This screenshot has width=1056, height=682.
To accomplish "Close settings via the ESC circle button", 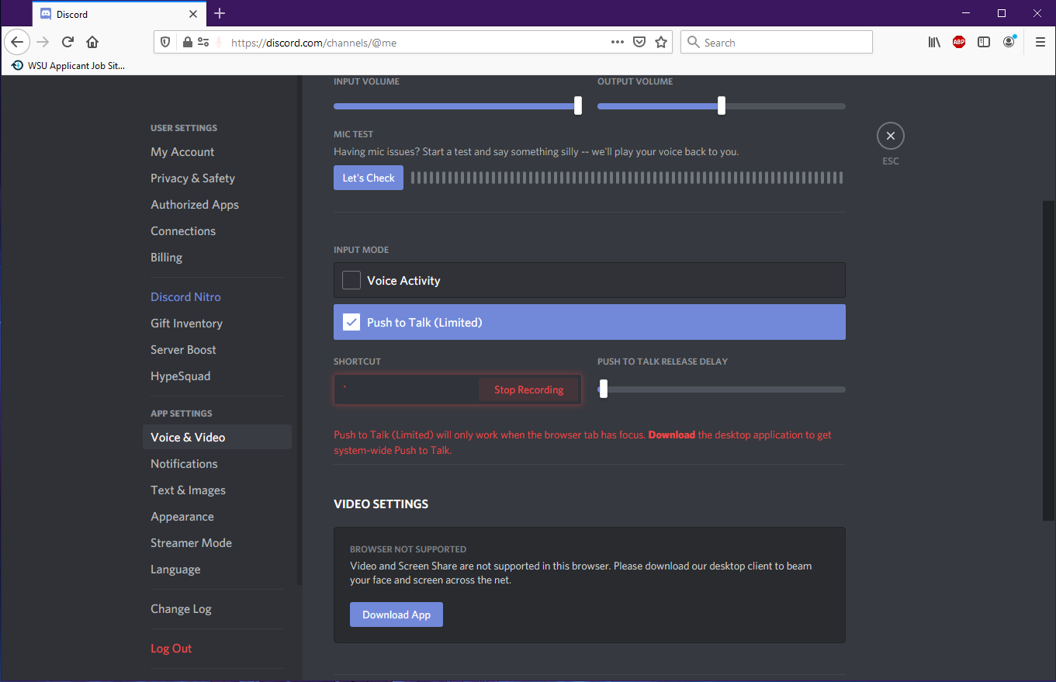I will point(890,135).
